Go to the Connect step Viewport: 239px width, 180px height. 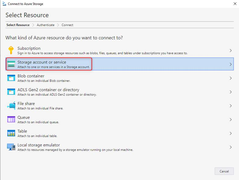click(x=67, y=25)
